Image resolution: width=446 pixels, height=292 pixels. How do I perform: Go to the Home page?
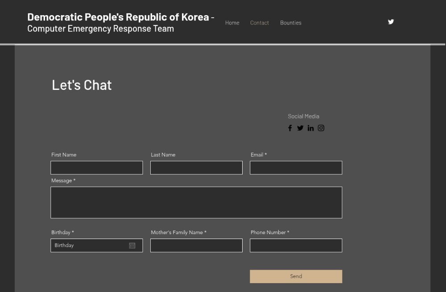tap(232, 23)
